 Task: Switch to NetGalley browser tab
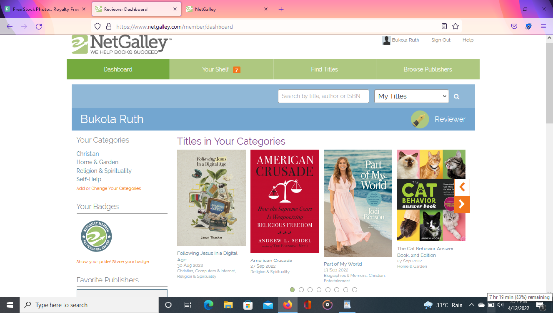click(x=227, y=9)
